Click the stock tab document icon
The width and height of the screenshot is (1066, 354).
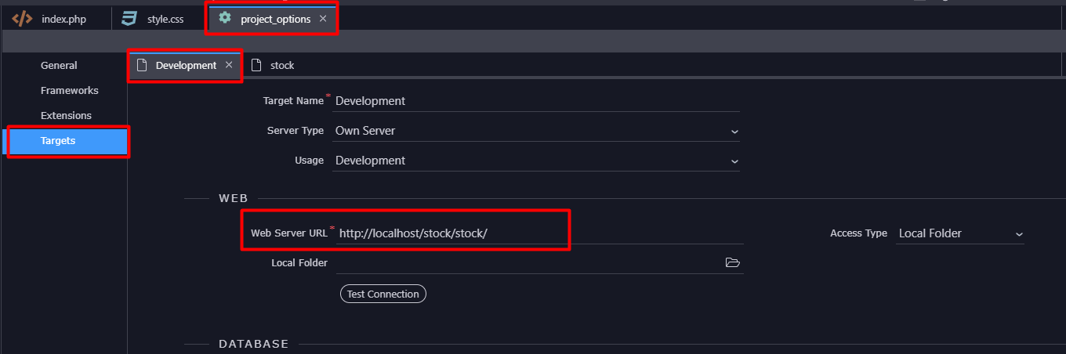click(x=256, y=65)
